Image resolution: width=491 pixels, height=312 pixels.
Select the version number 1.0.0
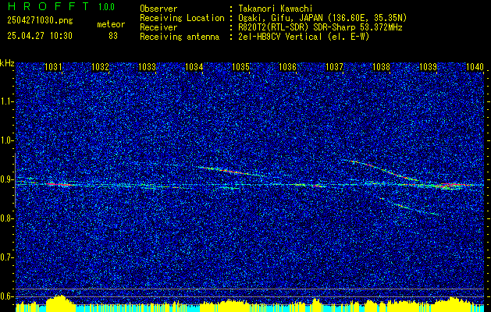point(106,6)
